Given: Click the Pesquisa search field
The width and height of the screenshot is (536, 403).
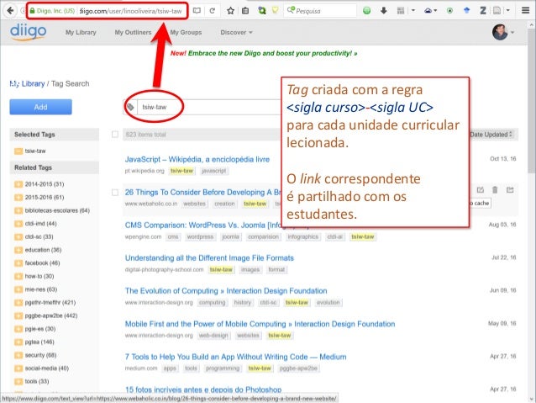Looking at the screenshot, I should 320,11.
